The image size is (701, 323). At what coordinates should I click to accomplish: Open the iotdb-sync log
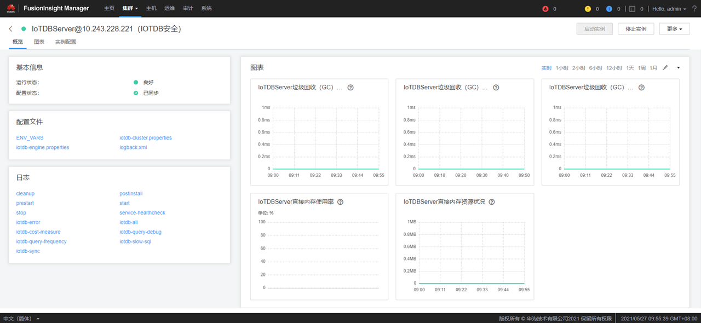(28, 251)
